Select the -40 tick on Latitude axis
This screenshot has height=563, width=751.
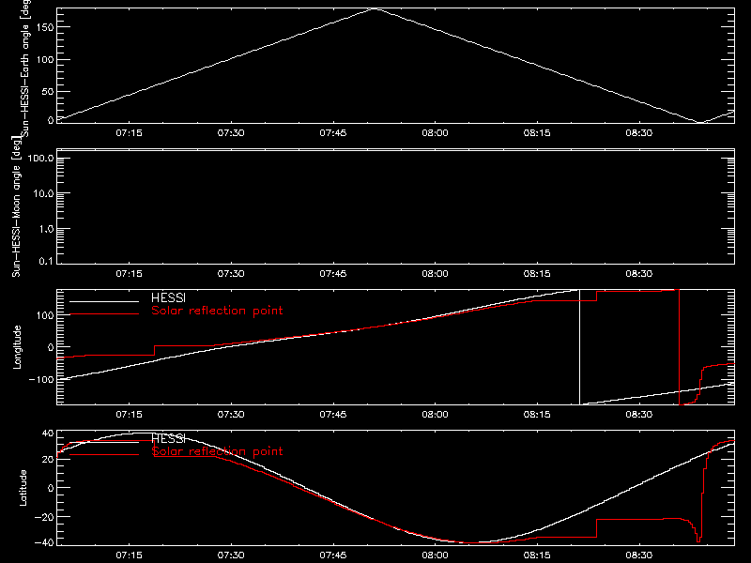pyautogui.click(x=44, y=543)
